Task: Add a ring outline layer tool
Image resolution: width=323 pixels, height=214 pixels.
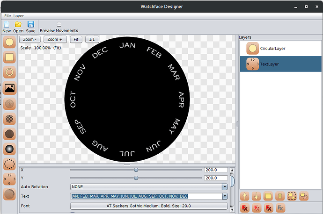Action: click(x=9, y=72)
